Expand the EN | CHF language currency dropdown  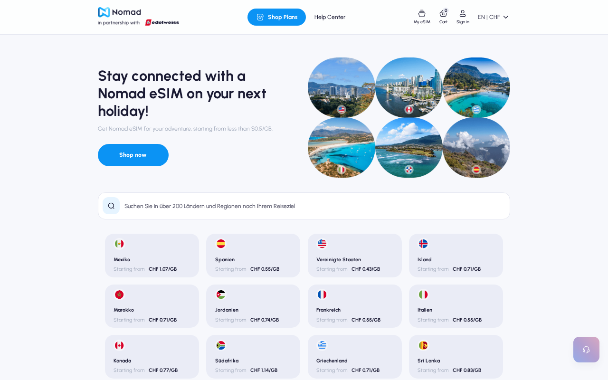pos(493,17)
